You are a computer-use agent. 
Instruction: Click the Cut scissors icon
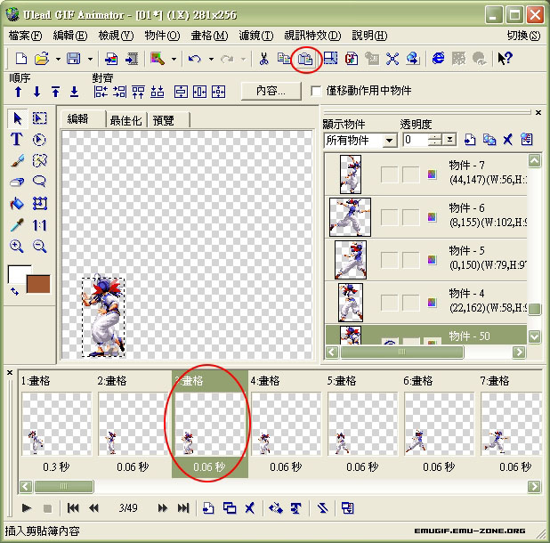[263, 58]
